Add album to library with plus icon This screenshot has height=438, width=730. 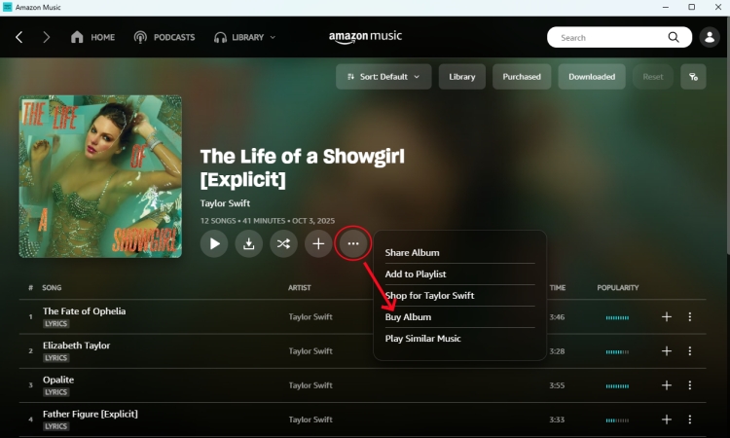point(318,243)
